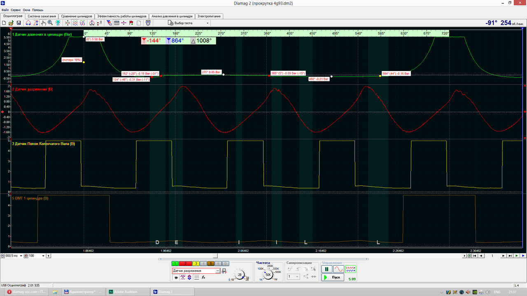The image size is (527, 296).
Task: Click the single channel overlay icon
Action: coord(68,23)
